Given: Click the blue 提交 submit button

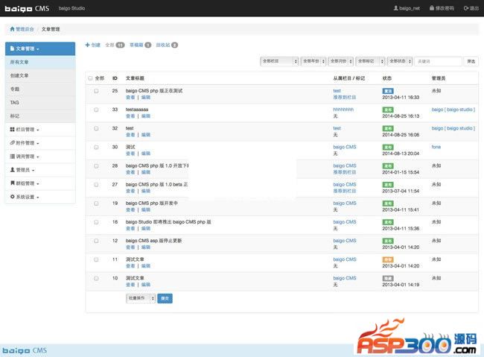Looking at the screenshot, I should point(165,298).
